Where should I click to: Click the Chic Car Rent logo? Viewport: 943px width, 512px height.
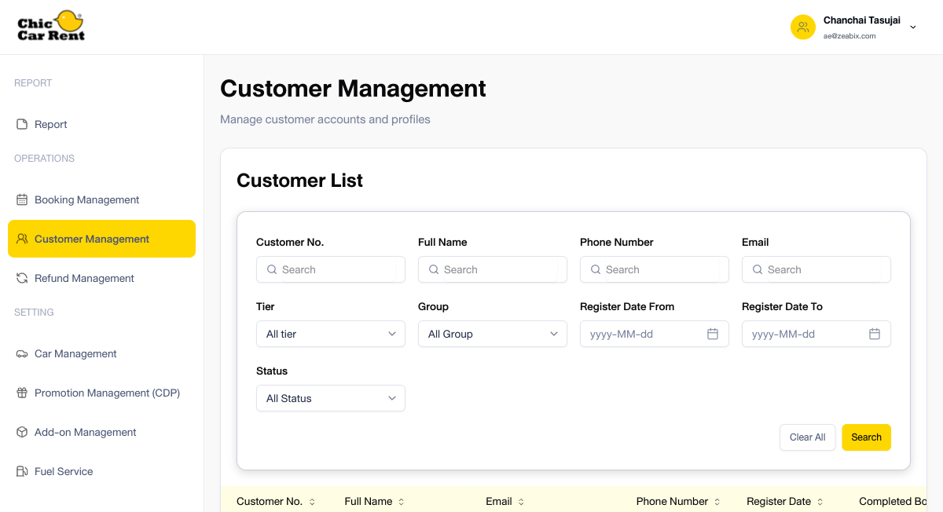(51, 26)
